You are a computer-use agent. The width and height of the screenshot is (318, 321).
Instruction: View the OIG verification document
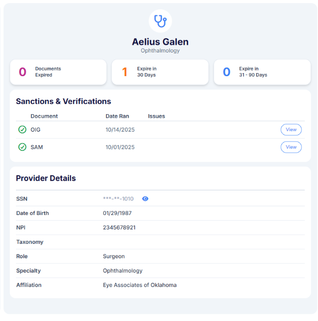click(291, 130)
